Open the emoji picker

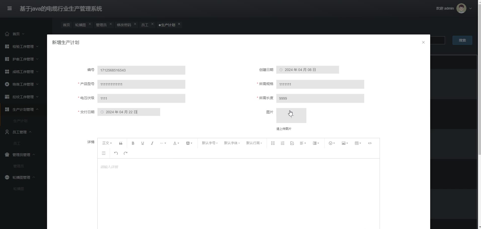(x=332, y=143)
